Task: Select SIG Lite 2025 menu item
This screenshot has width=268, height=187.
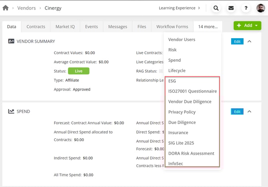Action: pos(181,143)
